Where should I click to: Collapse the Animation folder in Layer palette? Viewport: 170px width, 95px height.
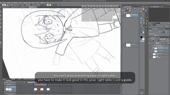click(153, 46)
